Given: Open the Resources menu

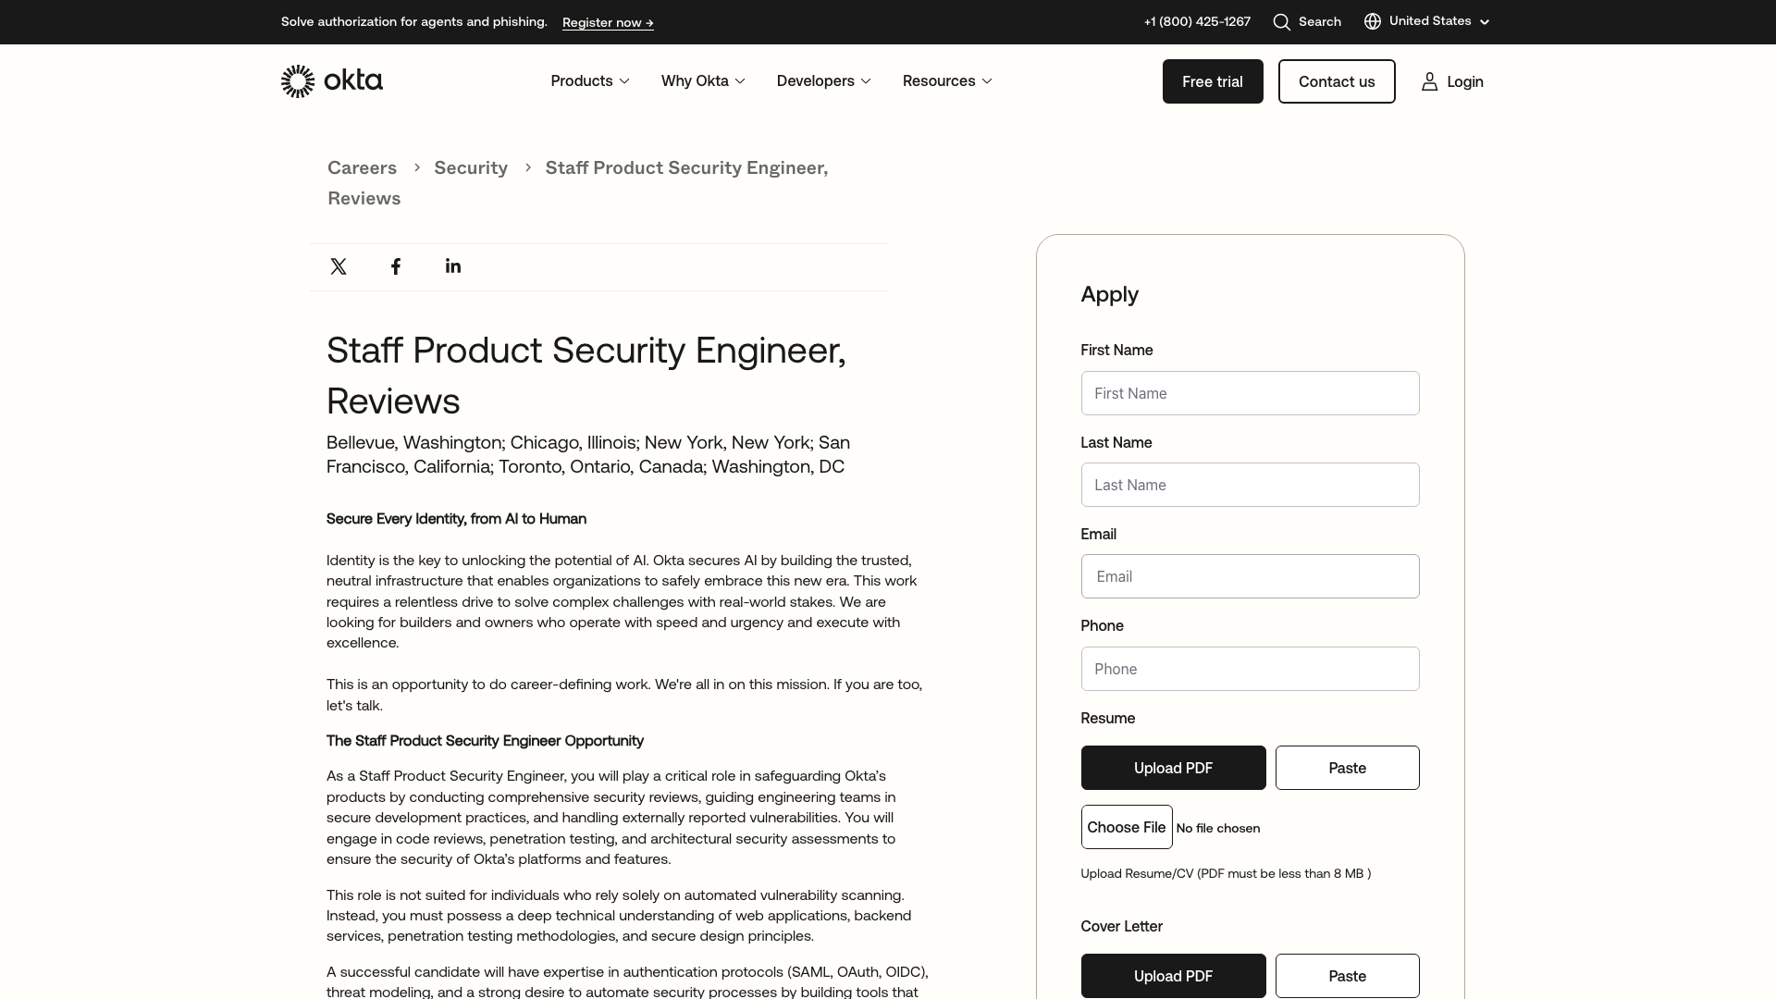Looking at the screenshot, I should click(947, 81).
